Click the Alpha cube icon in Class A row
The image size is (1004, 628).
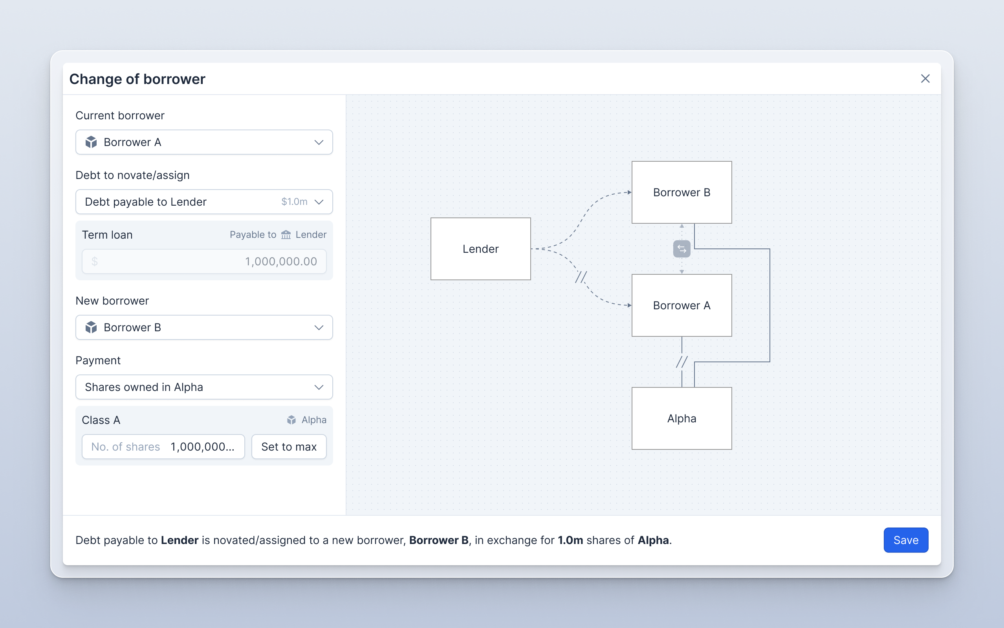(291, 420)
